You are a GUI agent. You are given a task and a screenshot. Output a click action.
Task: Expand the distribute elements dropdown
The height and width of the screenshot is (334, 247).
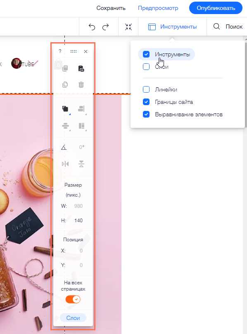[x=66, y=126]
